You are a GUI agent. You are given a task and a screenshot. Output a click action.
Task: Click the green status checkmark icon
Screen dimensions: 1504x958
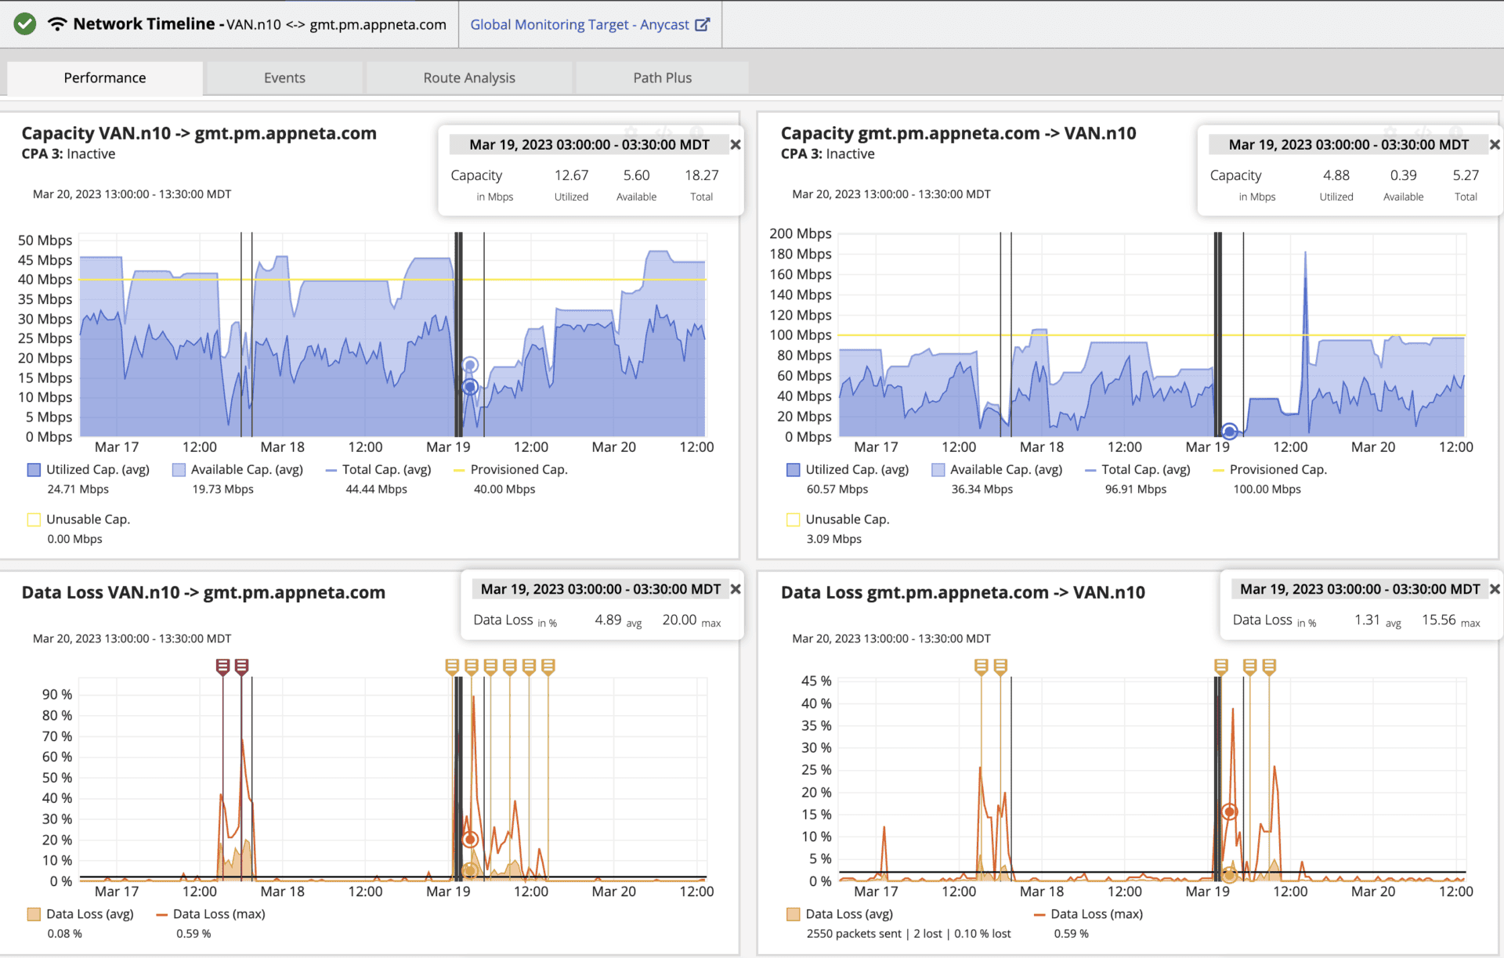[x=25, y=24]
